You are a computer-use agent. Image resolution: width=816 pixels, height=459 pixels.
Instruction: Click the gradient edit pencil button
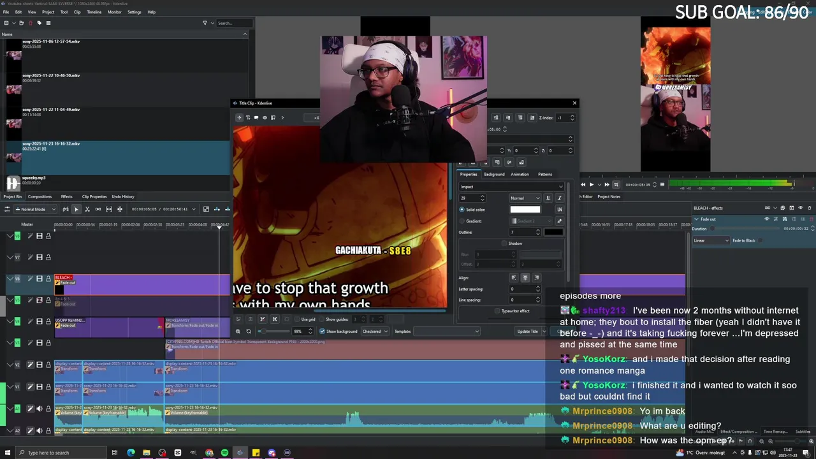click(560, 221)
